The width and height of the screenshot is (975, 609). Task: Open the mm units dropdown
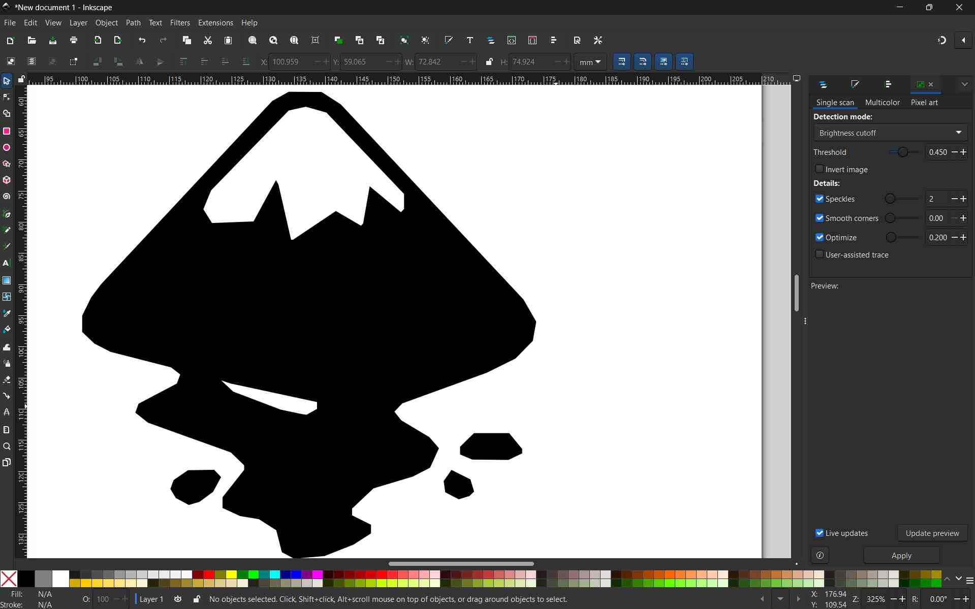[x=590, y=62]
